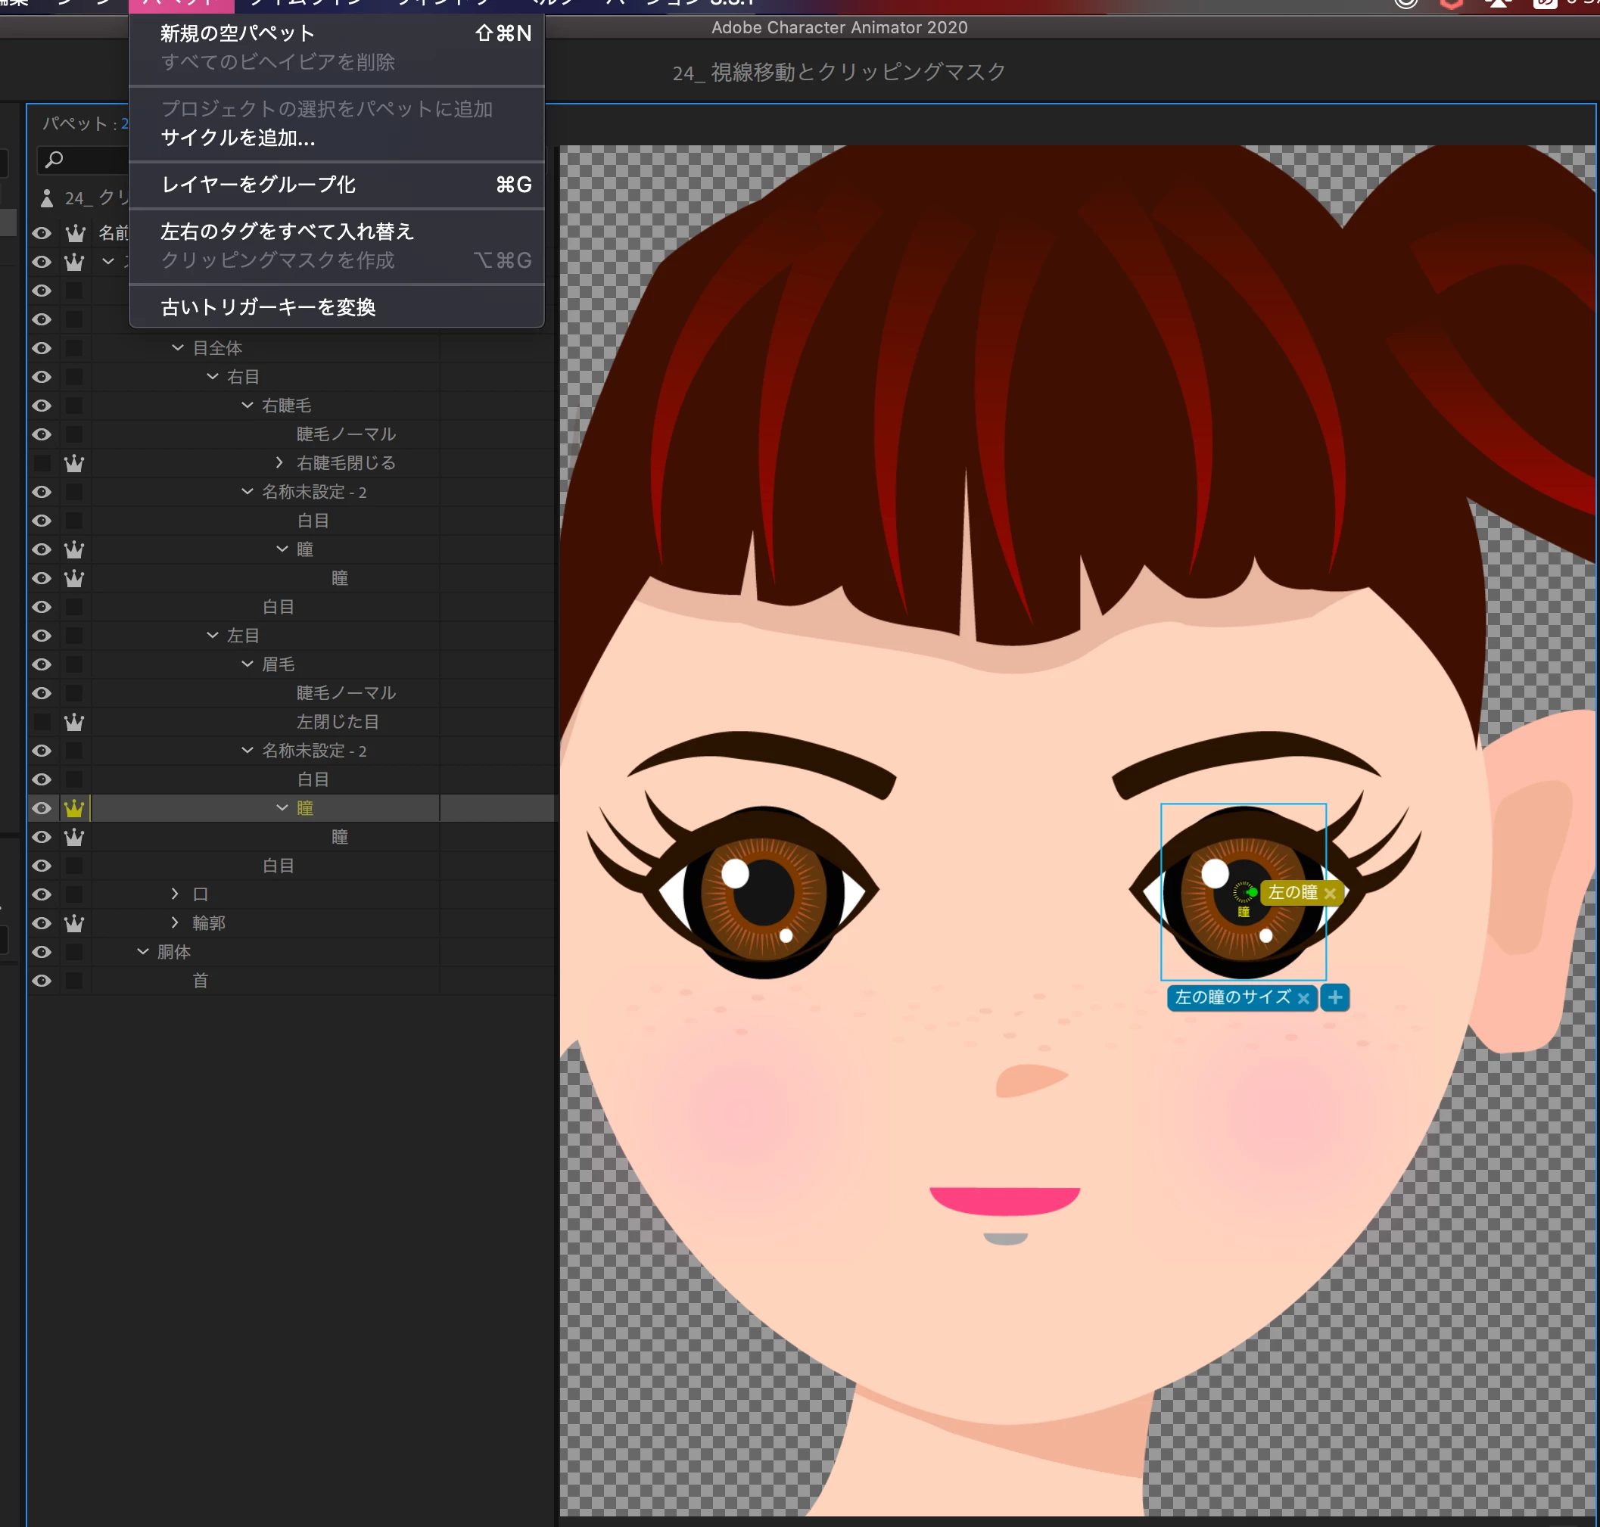Click search magnifier icon in puppet panel
The width and height of the screenshot is (1600, 1527).
[x=54, y=160]
